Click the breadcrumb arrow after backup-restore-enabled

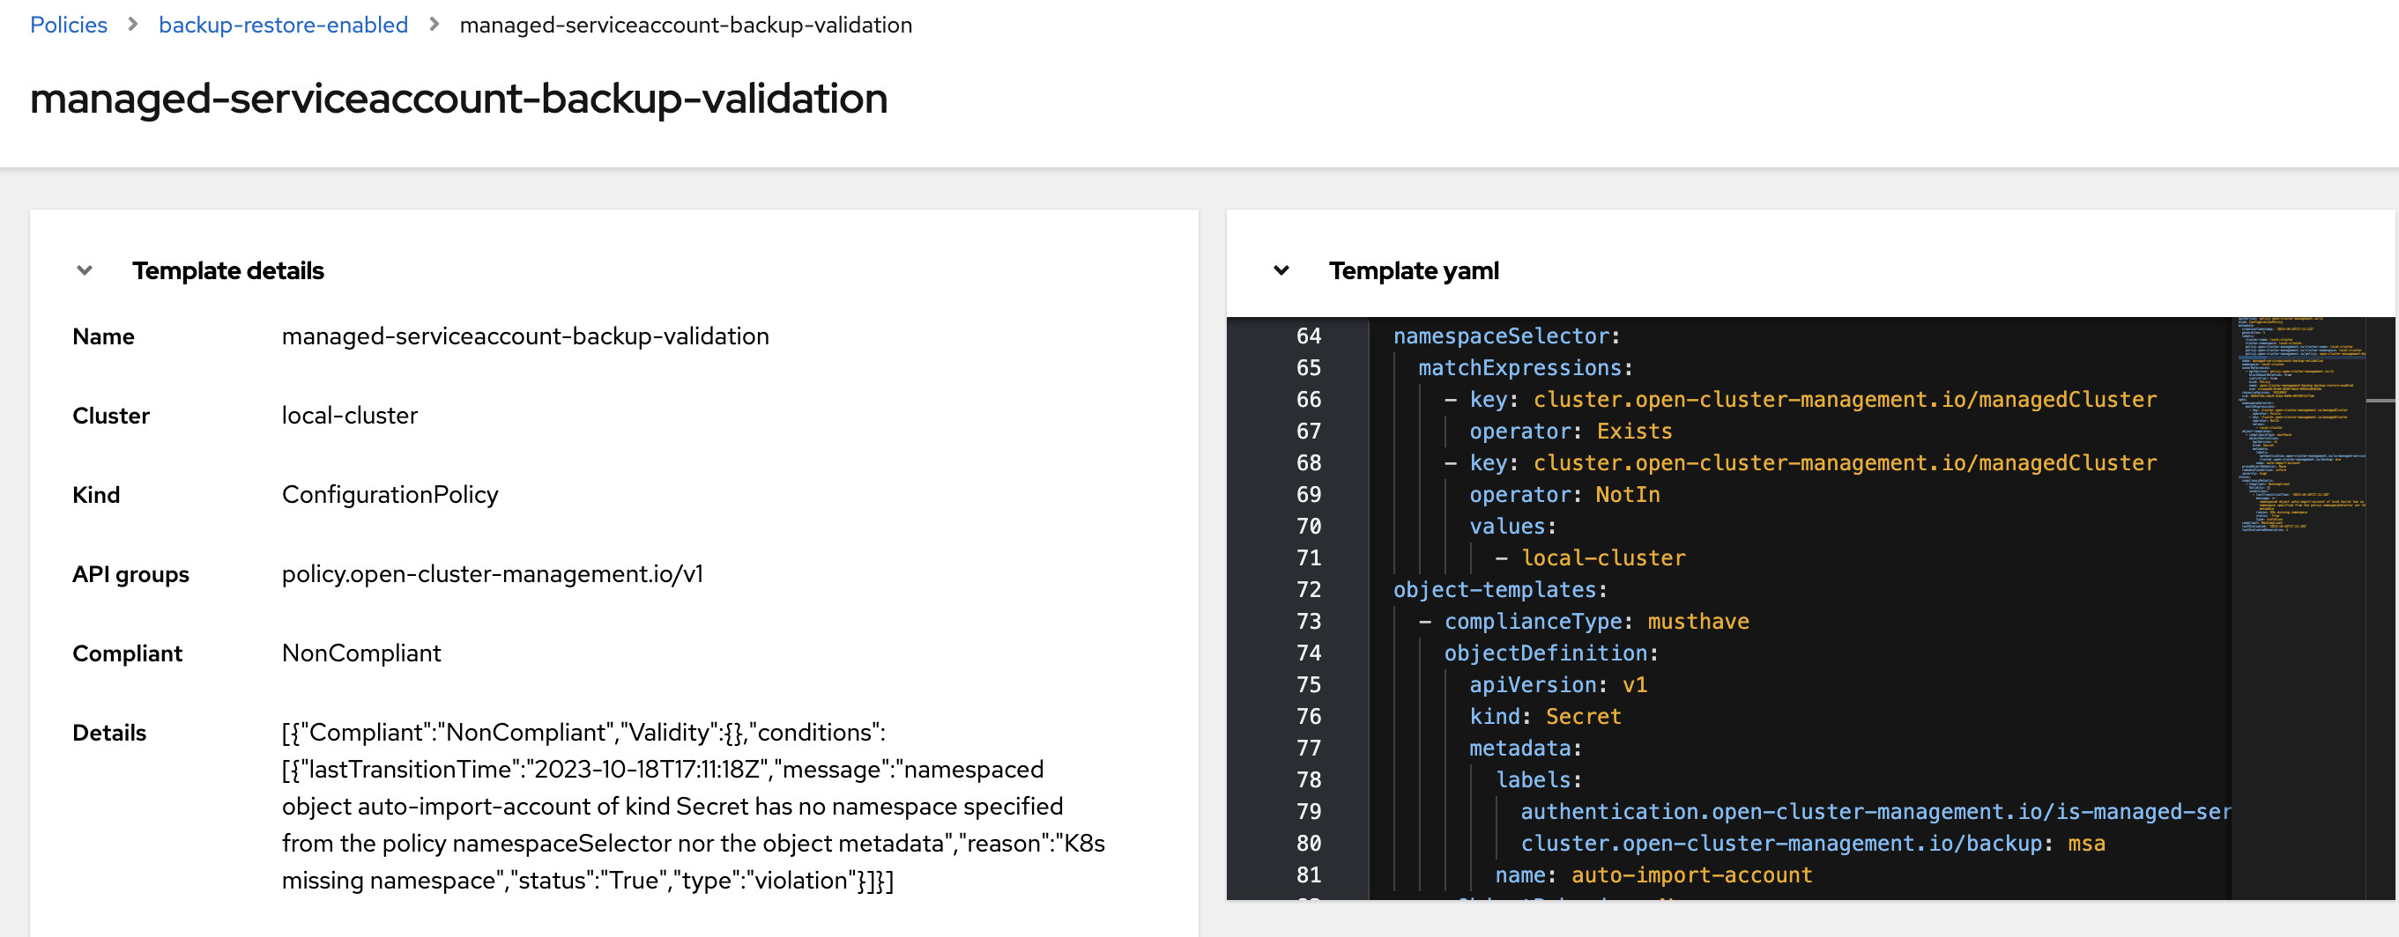pyautogui.click(x=434, y=26)
